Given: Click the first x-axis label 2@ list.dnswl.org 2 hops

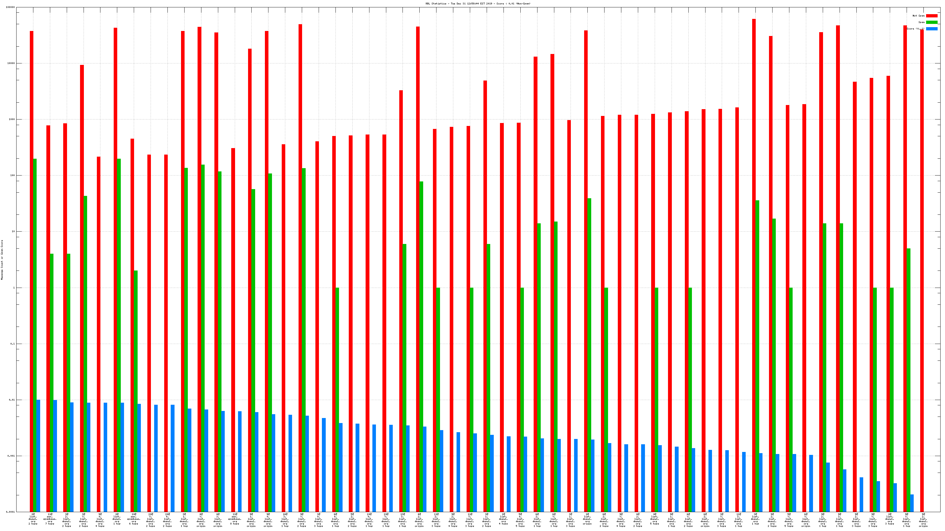Looking at the screenshot, I should 33,519.
